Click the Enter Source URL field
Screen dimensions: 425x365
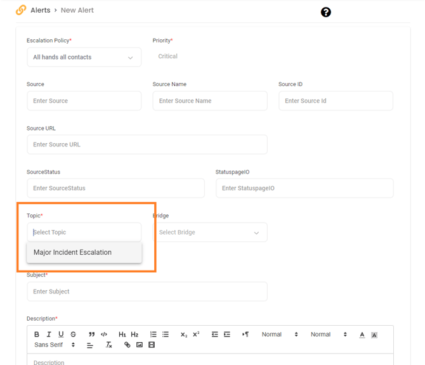tap(147, 144)
